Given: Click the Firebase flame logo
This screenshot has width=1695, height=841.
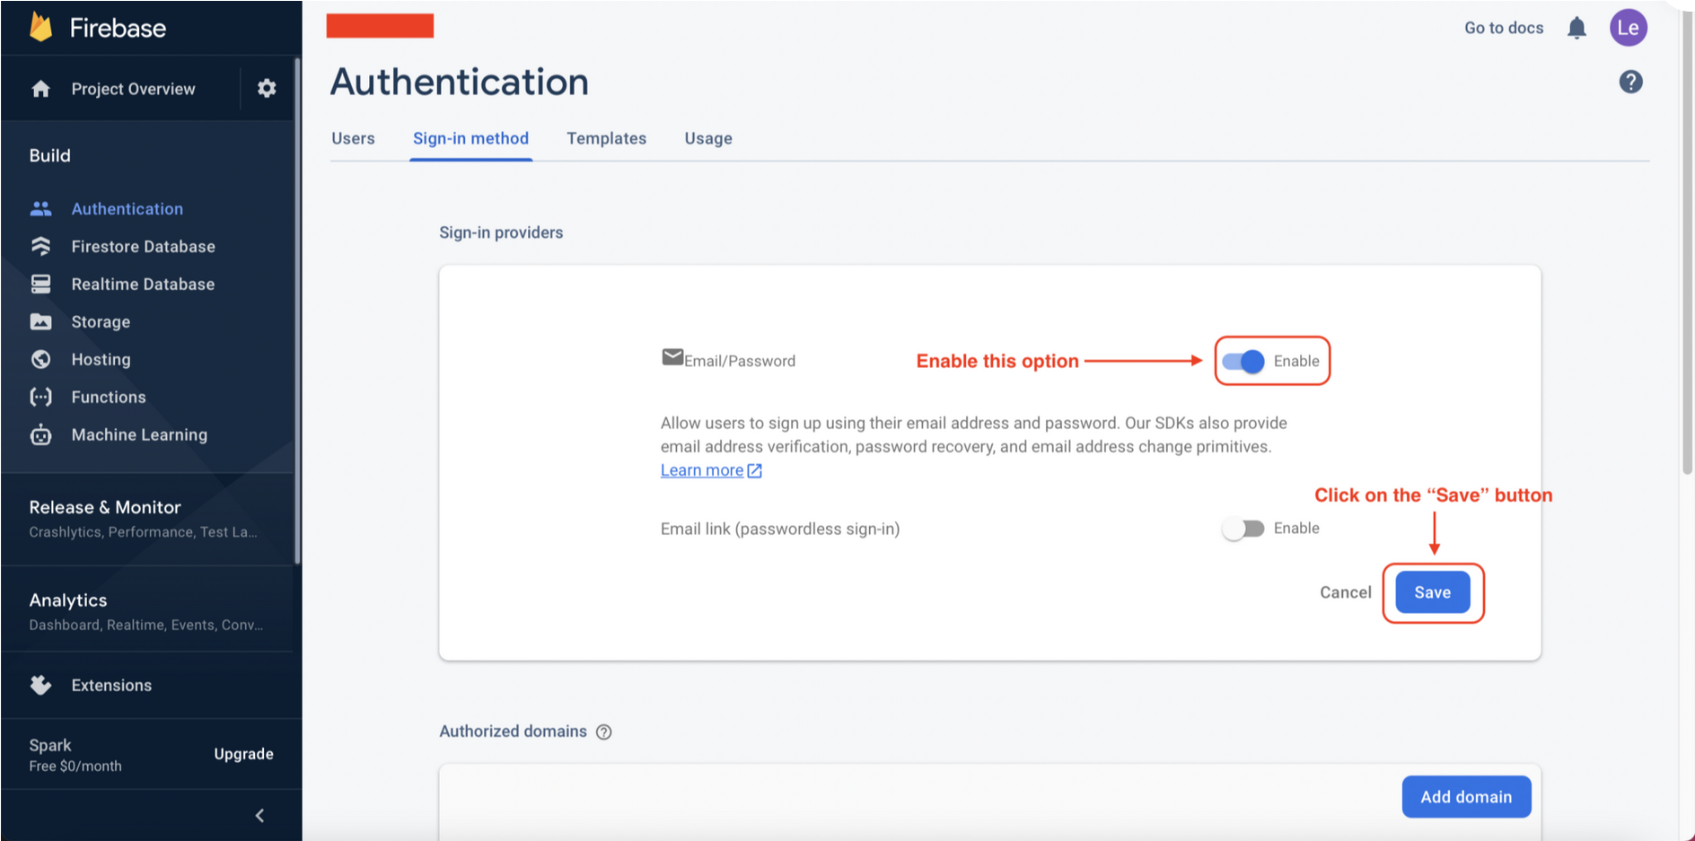Looking at the screenshot, I should (x=41, y=27).
